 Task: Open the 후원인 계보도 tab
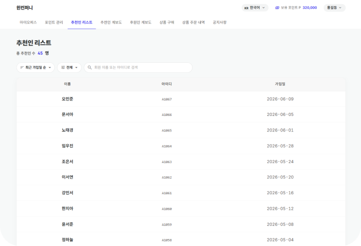pyautogui.click(x=140, y=23)
